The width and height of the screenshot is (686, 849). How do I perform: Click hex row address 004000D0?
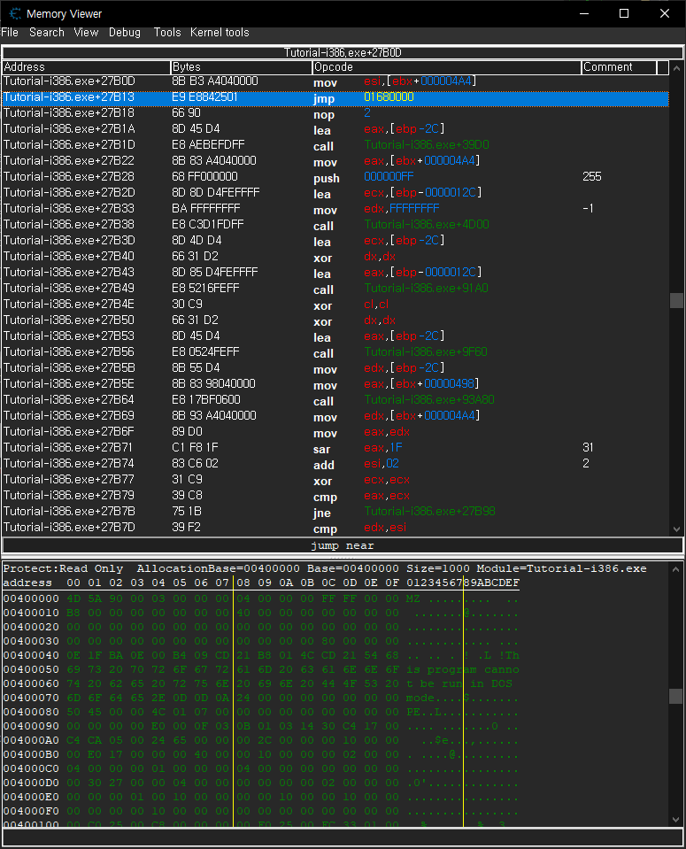[31, 783]
